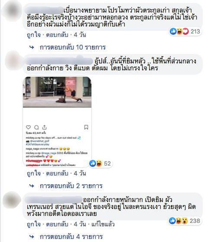Reply to the second comment via ตอบกลับ
The width and height of the screenshot is (217, 242).
(57, 173)
